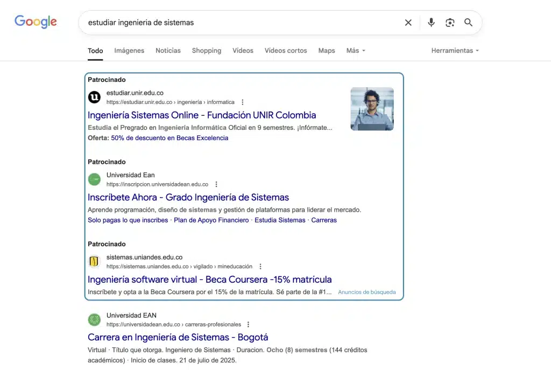Viewport: 551px width, 370px height.
Task: Switch to the Vídeos tab
Action: (243, 51)
